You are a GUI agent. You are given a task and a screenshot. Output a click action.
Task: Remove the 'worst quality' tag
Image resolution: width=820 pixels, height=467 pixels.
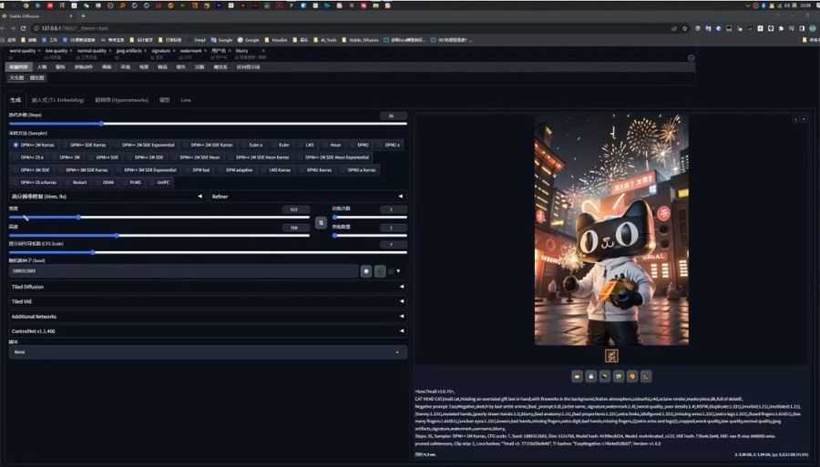coord(39,51)
